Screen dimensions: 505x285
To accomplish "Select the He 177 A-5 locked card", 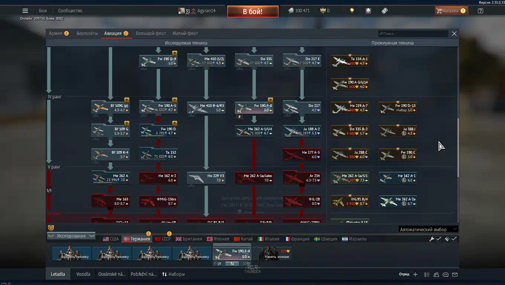I will [302, 154].
